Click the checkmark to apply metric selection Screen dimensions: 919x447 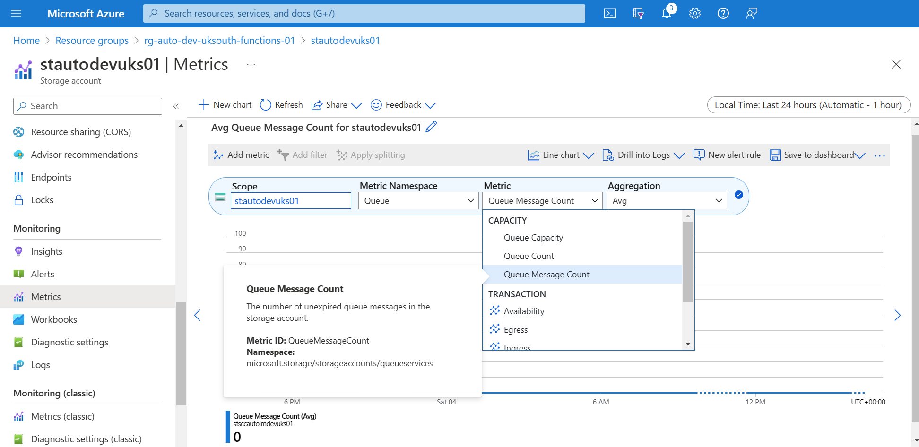click(738, 194)
